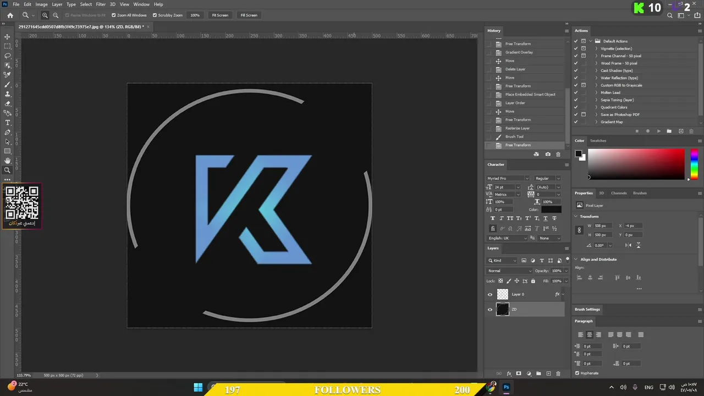Select the Path Selection tool

click(7, 142)
